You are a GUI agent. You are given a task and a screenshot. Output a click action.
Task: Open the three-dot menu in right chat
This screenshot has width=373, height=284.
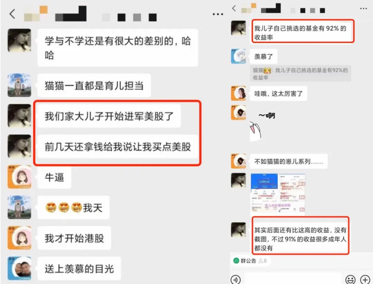point(363,9)
